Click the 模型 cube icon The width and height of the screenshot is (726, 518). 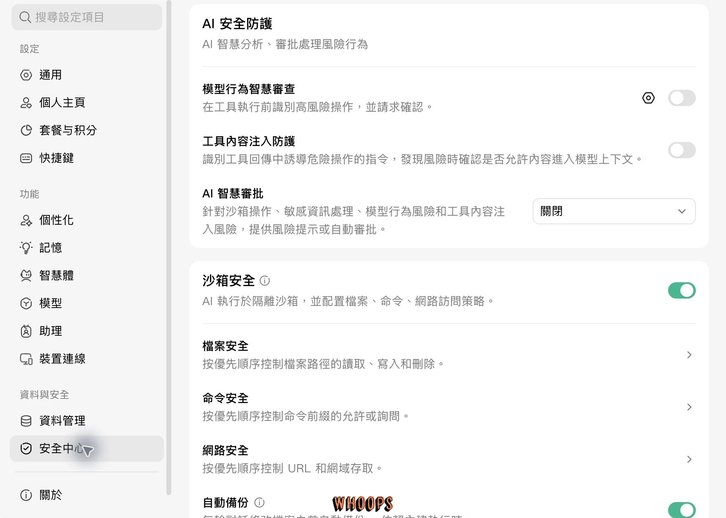click(26, 303)
